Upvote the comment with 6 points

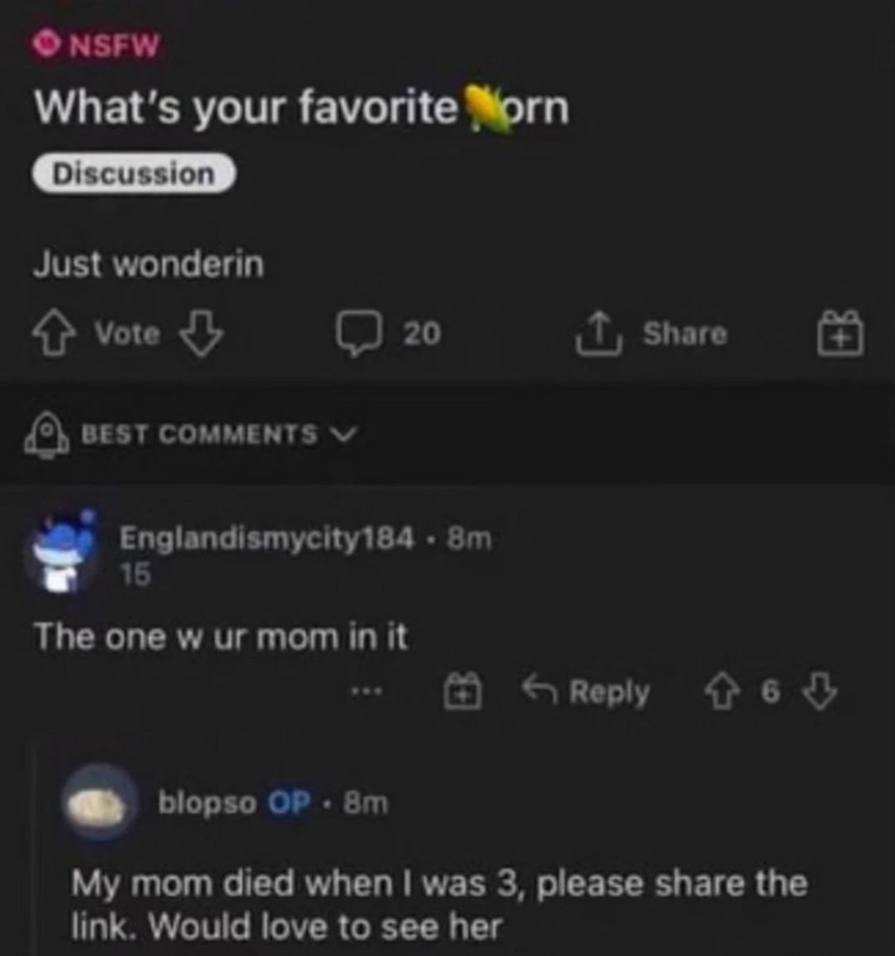pos(721,692)
